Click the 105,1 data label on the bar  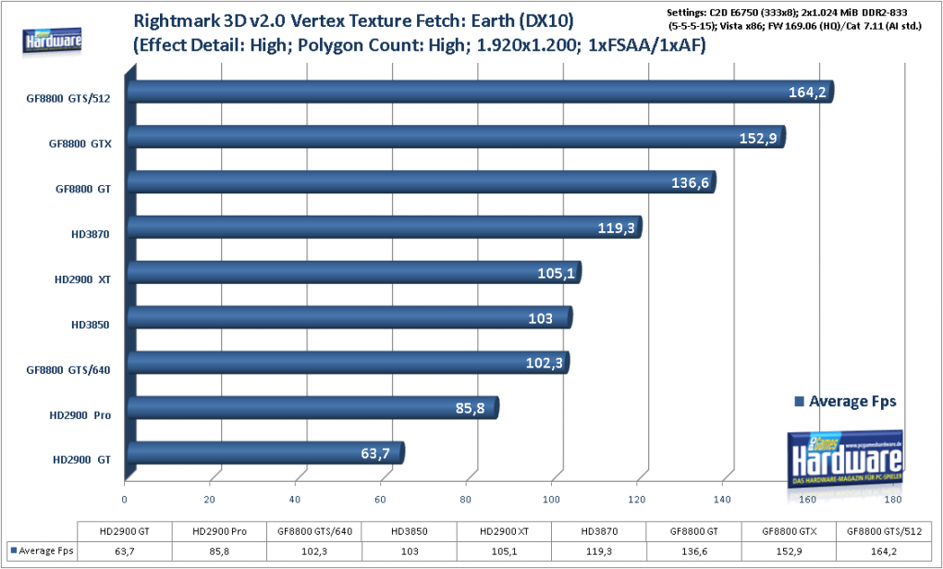coord(556,273)
